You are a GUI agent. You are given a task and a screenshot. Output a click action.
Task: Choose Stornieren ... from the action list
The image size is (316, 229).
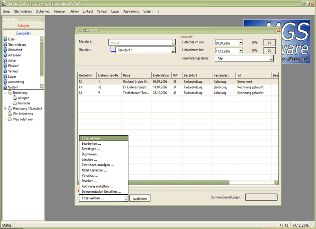click(103, 154)
